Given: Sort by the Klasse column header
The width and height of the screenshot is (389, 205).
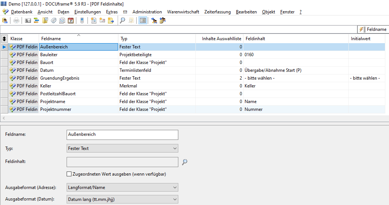Looking at the screenshot, I should 23,39.
